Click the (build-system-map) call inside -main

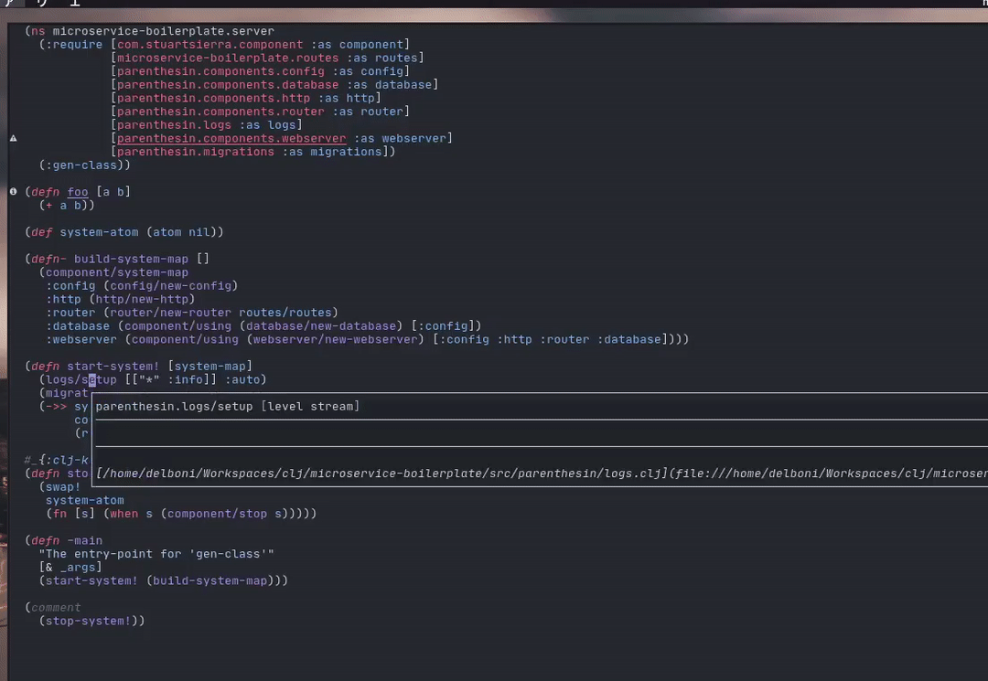pyautogui.click(x=213, y=580)
